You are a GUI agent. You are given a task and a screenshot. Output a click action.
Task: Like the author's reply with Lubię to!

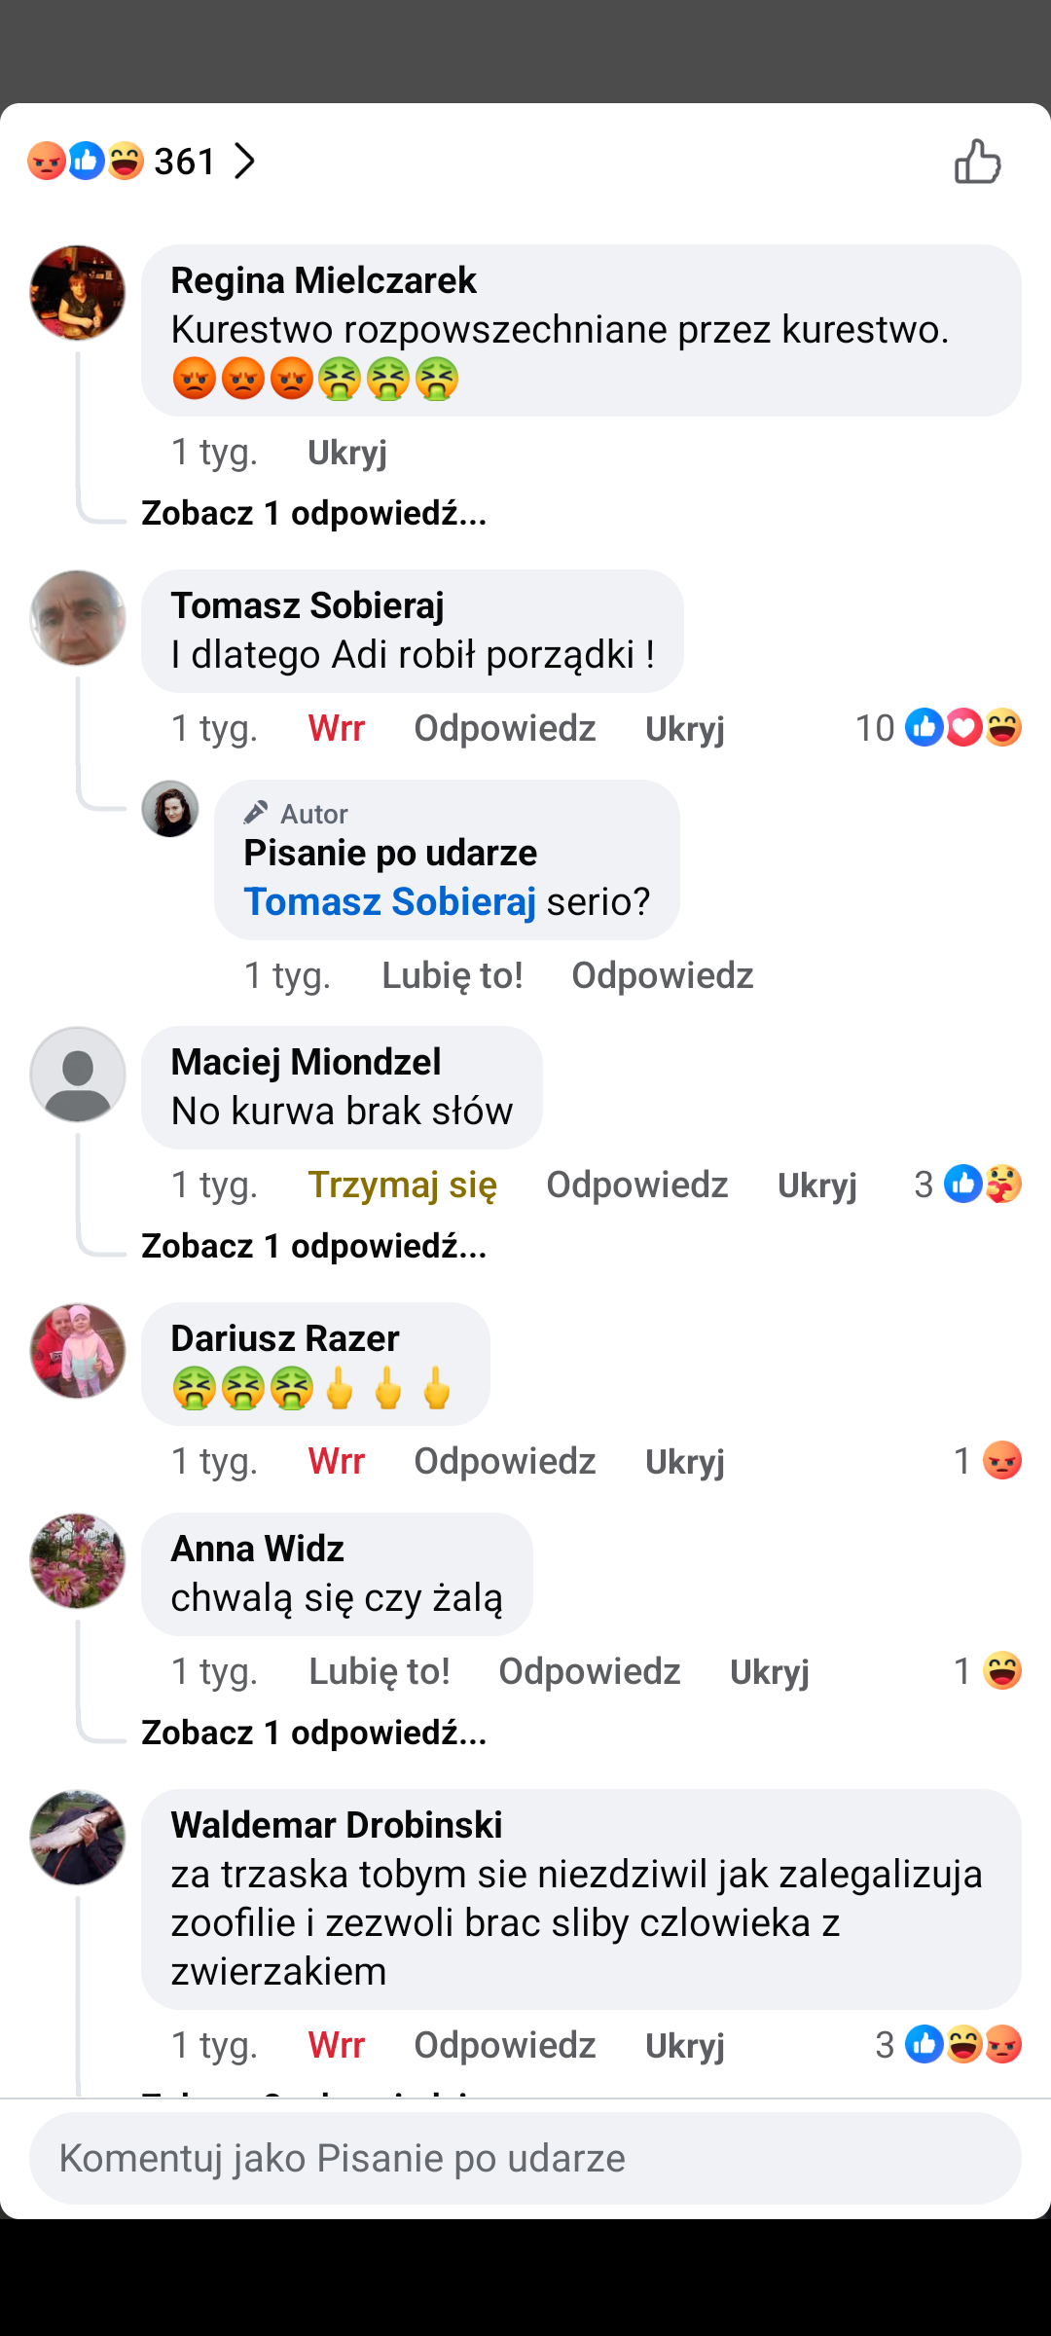click(x=452, y=975)
